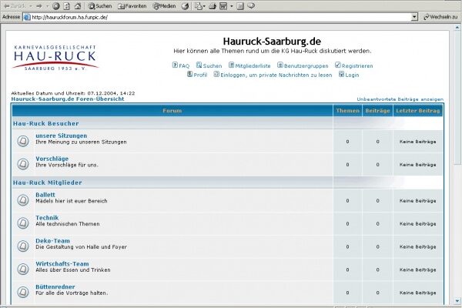
Task: Open the Hau-Ruck Besucher category
Action: [45, 124]
